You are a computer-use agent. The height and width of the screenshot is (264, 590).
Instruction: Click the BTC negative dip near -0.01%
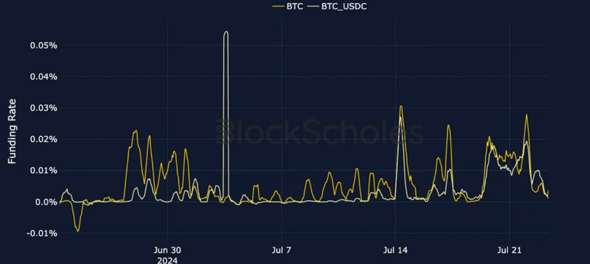[78, 231]
